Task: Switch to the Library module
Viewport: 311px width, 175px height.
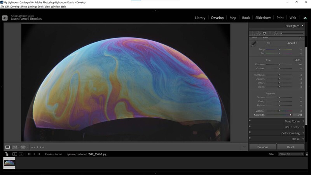Action: tap(200, 18)
